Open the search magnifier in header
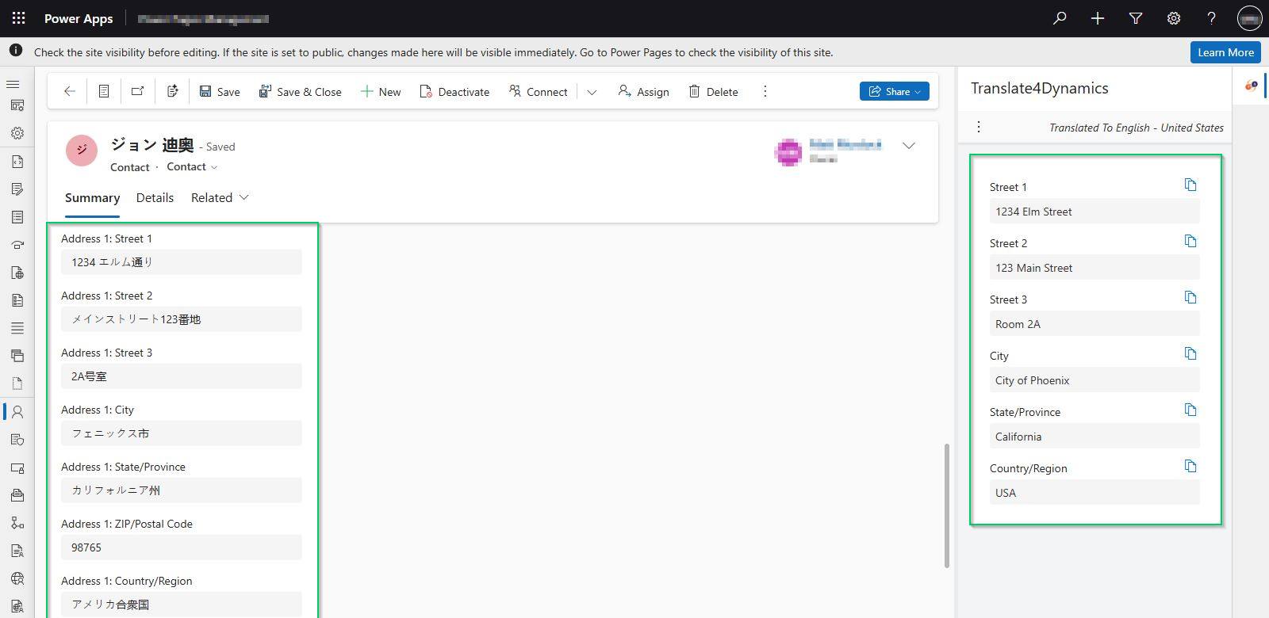The image size is (1269, 618). [1060, 18]
